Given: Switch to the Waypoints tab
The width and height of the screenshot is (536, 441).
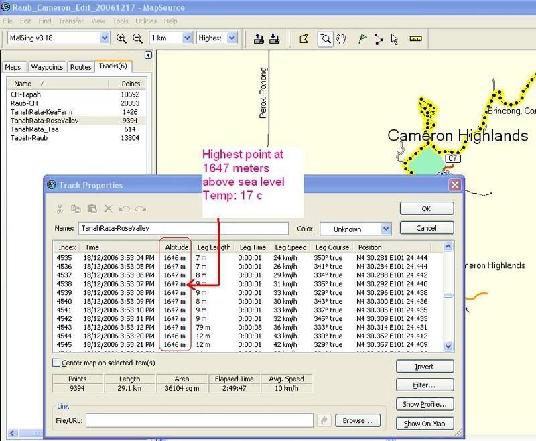Looking at the screenshot, I should click(47, 67).
